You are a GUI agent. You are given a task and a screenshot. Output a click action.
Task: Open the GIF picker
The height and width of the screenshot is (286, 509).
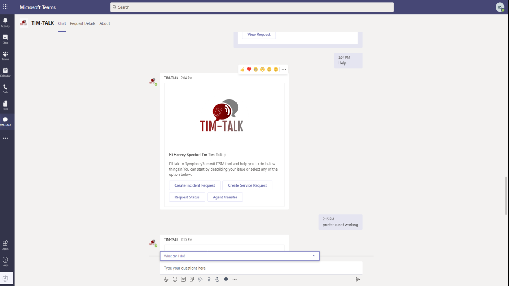point(183,279)
